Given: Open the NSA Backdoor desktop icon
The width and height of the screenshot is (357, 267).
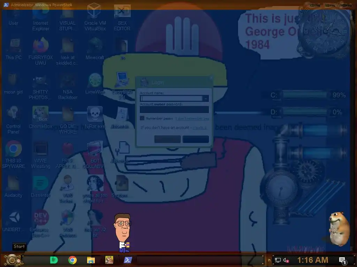Looking at the screenshot, I should coord(67,86).
